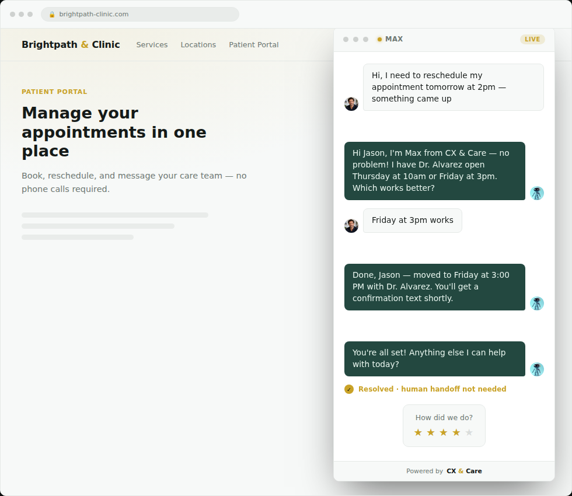Click the MAX name in chat header
Screen dimensions: 572x496
394,39
